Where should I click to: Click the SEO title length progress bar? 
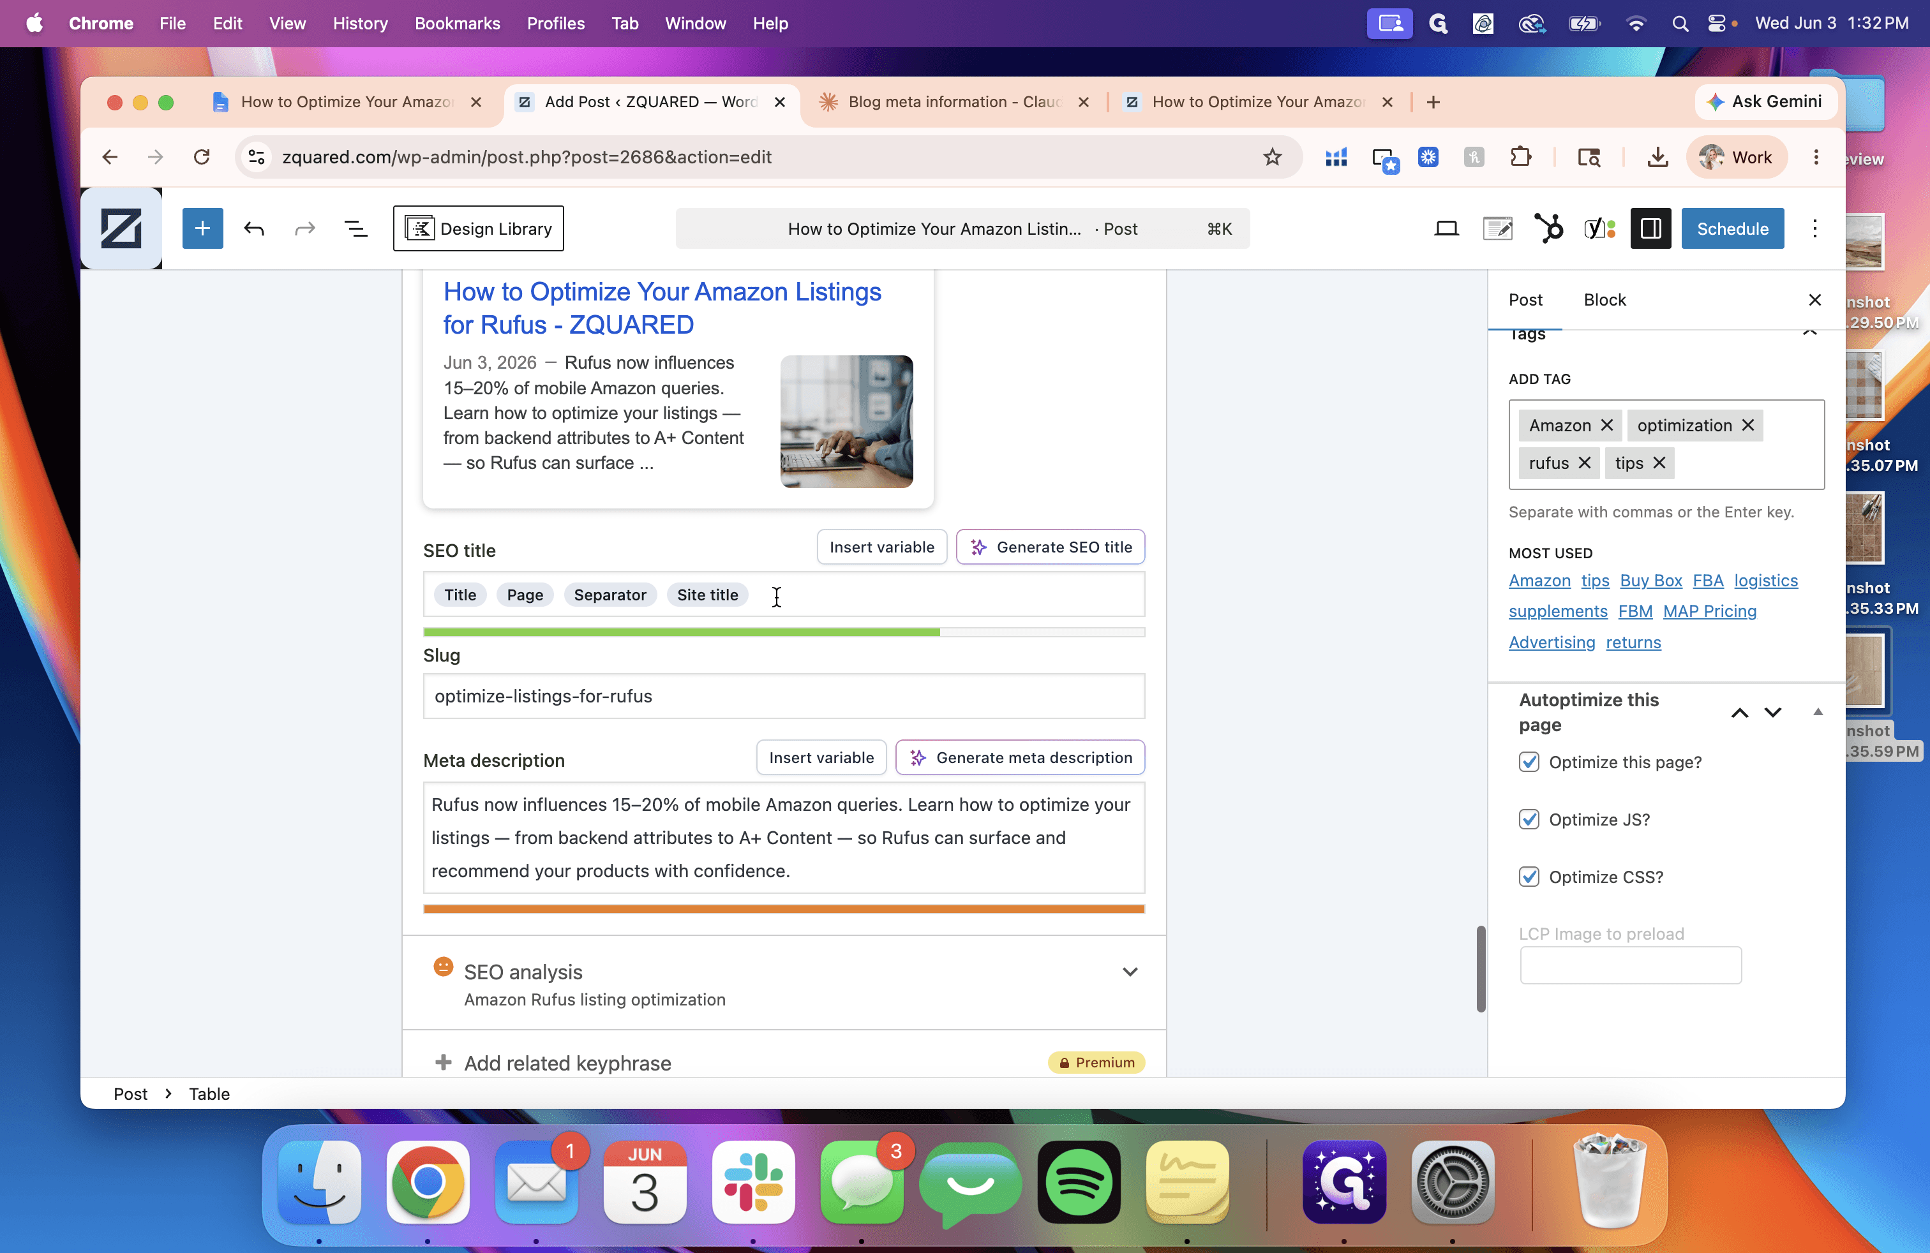(784, 632)
